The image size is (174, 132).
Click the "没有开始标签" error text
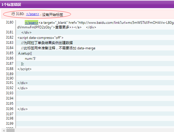pos(52,15)
